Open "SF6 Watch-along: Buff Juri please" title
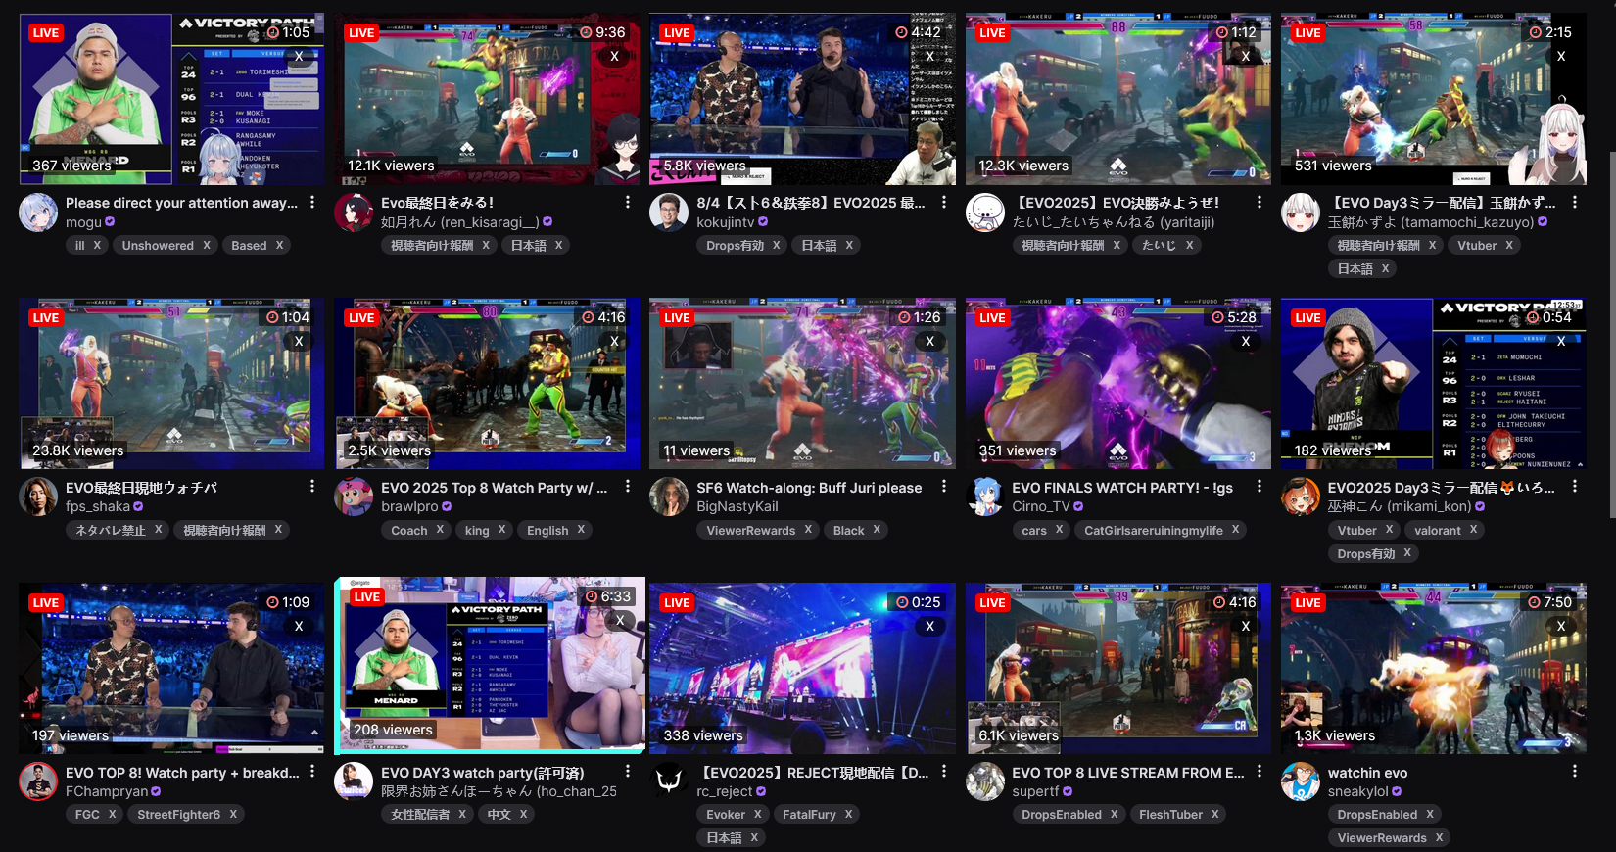This screenshot has height=852, width=1616. coord(809,488)
